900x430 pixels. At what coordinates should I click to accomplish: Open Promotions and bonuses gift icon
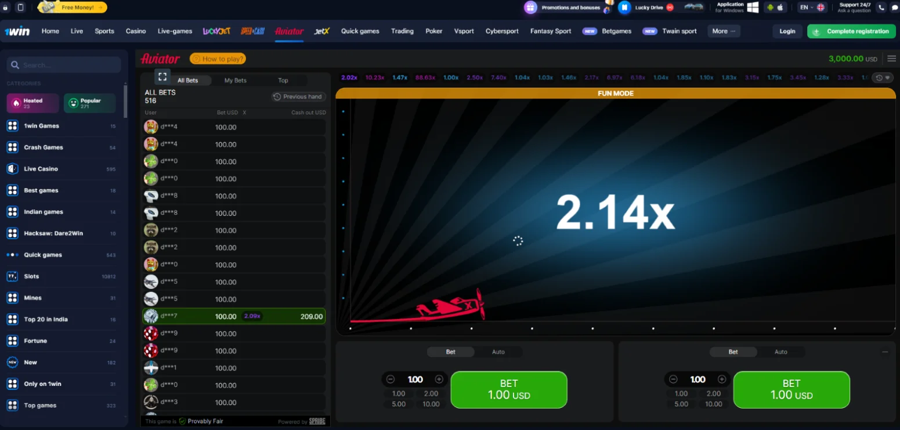(x=530, y=8)
